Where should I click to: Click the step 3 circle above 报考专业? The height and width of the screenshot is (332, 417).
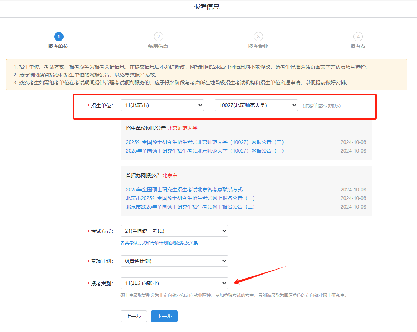[x=258, y=36]
